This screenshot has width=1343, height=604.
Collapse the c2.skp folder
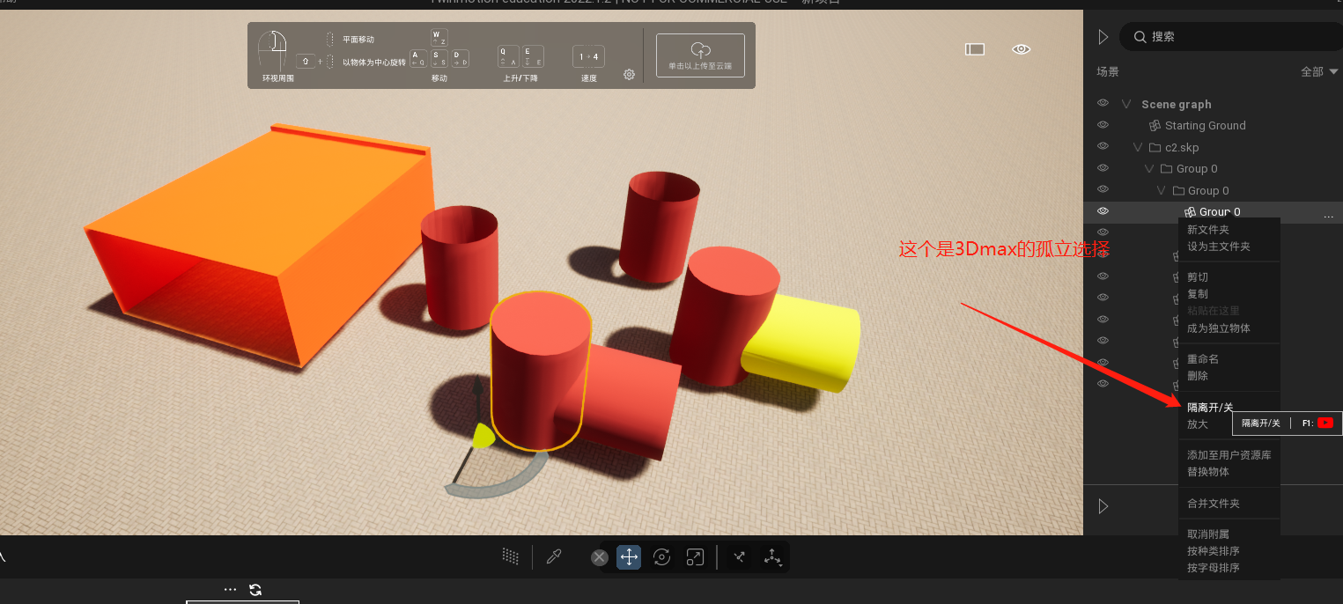pos(1138,147)
